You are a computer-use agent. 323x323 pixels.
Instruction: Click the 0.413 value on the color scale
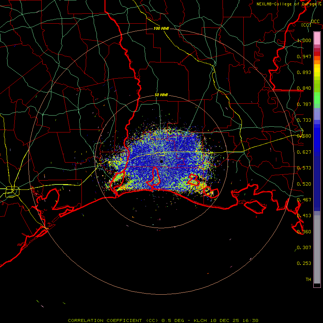coord(304,216)
